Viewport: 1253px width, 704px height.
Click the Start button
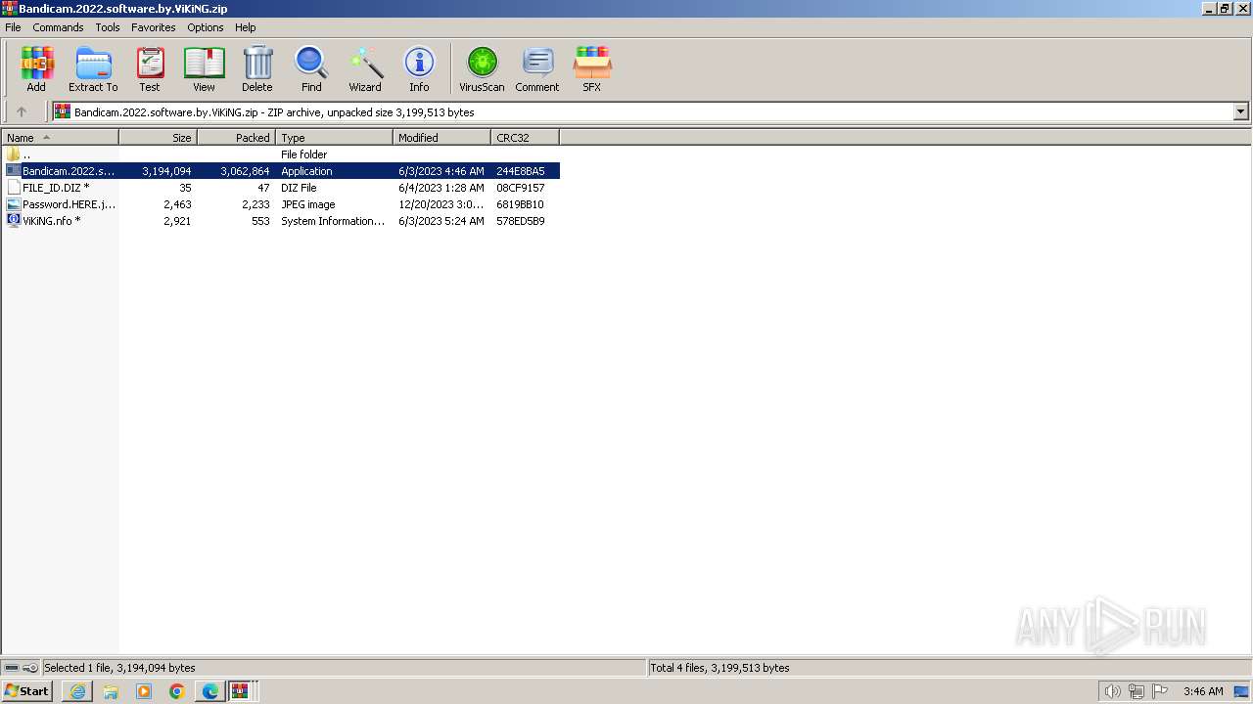click(x=27, y=691)
